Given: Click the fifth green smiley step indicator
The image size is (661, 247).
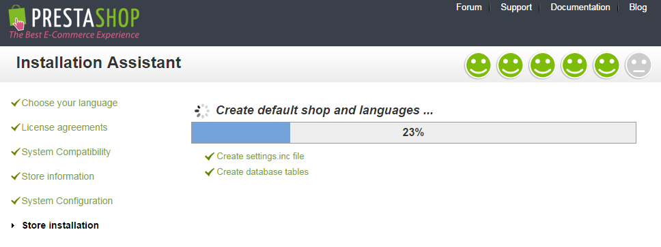Looking at the screenshot, I should (606, 66).
